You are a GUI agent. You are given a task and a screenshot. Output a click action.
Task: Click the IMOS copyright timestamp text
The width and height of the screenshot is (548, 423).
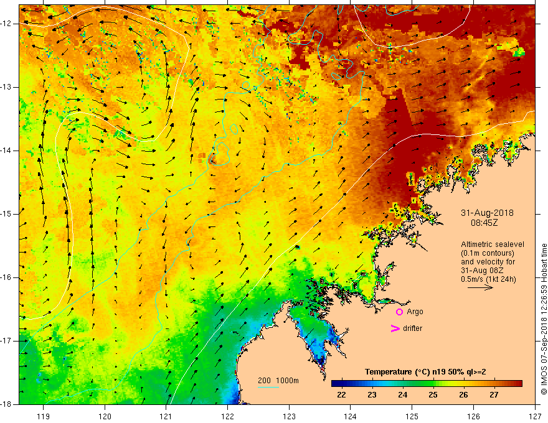[x=544, y=319]
